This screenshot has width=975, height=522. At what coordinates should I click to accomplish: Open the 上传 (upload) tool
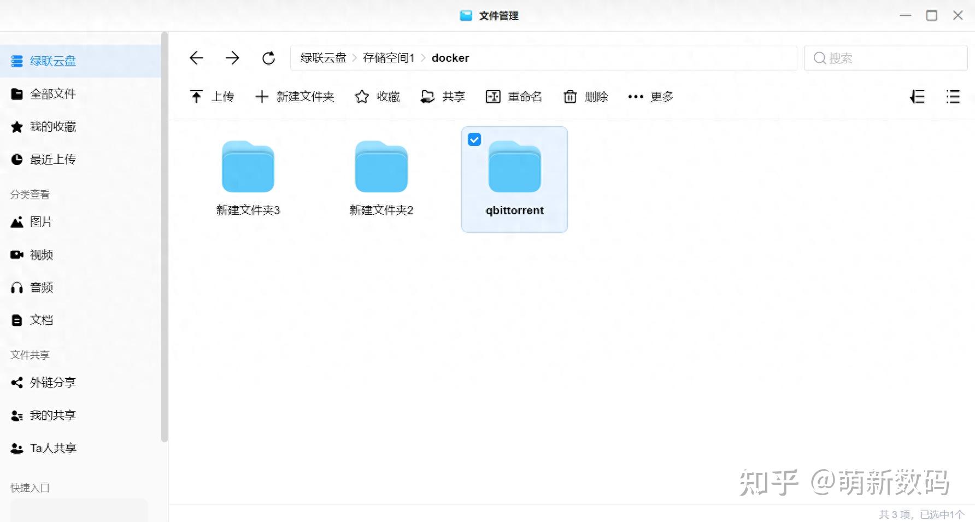click(x=213, y=97)
